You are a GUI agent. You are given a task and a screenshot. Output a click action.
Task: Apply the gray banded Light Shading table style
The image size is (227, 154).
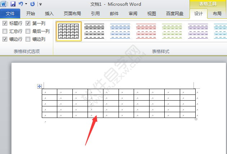click(x=94, y=31)
